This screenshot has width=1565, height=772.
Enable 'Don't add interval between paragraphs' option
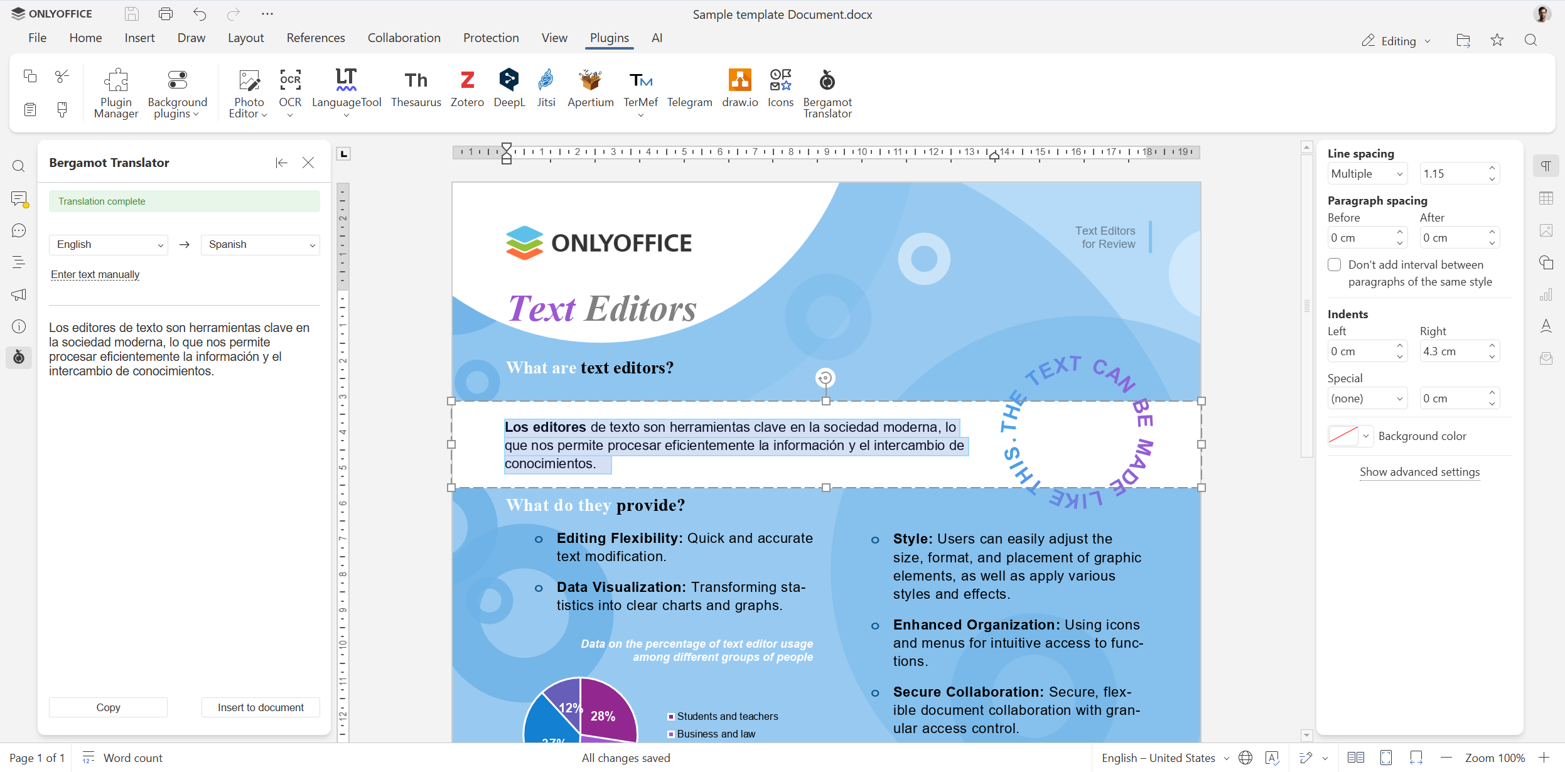pos(1334,264)
